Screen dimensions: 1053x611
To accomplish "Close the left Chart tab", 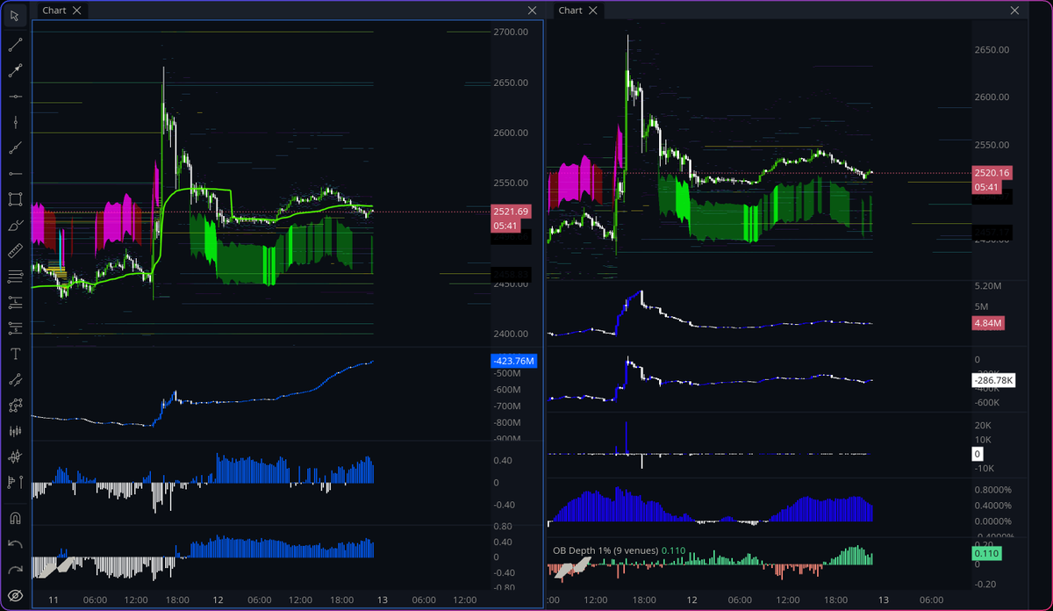I will (x=77, y=11).
